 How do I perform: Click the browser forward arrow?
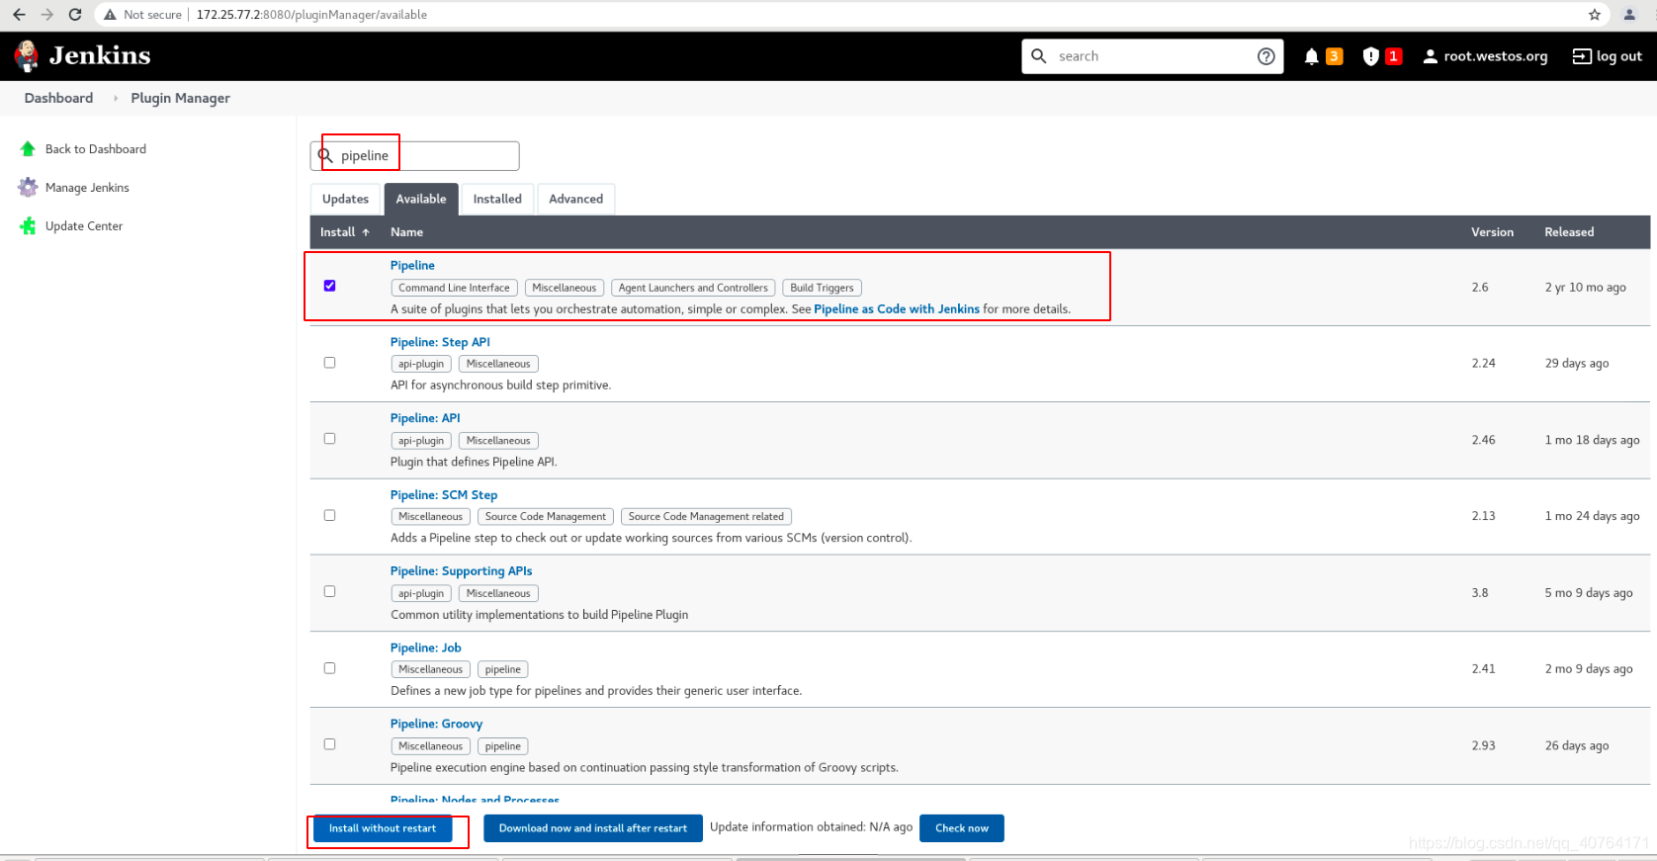pos(46,15)
